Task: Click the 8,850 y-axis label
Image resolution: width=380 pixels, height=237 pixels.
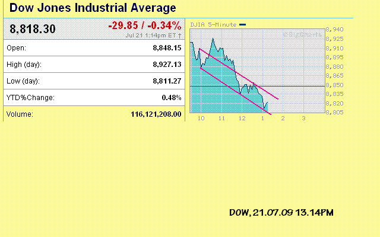Action: pyautogui.click(x=335, y=85)
